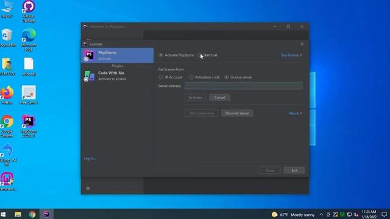
Task: Maximize the Welcome to PhpStorm window
Action: click(x=288, y=26)
